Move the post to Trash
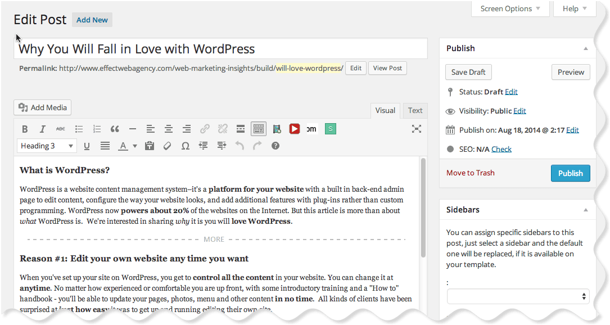This screenshot has width=610, height=325. pos(471,173)
